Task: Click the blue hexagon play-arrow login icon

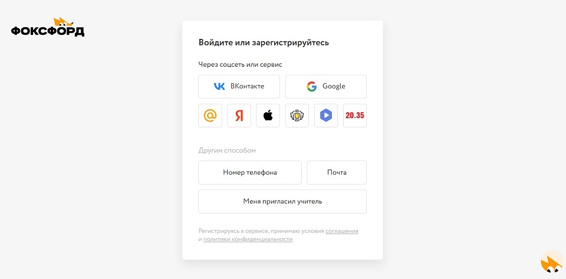Action: coord(326,116)
